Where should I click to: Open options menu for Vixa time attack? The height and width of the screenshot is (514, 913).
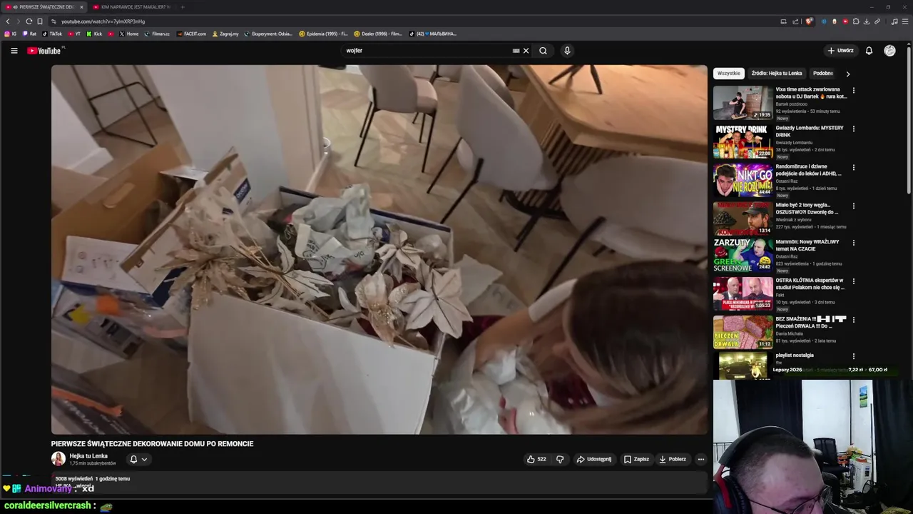point(853,91)
